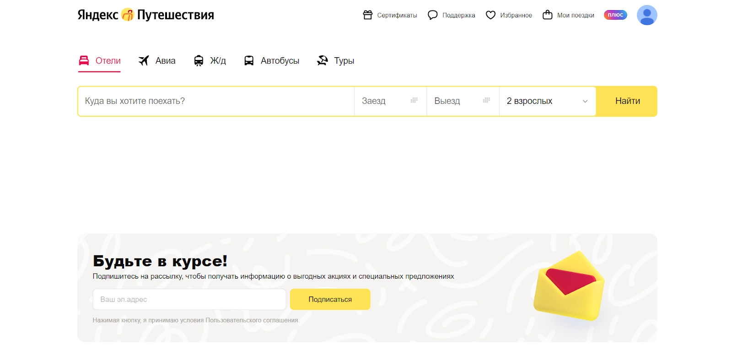732x361 pixels.
Task: Click the yellow envelope illustration
Action: click(570, 286)
